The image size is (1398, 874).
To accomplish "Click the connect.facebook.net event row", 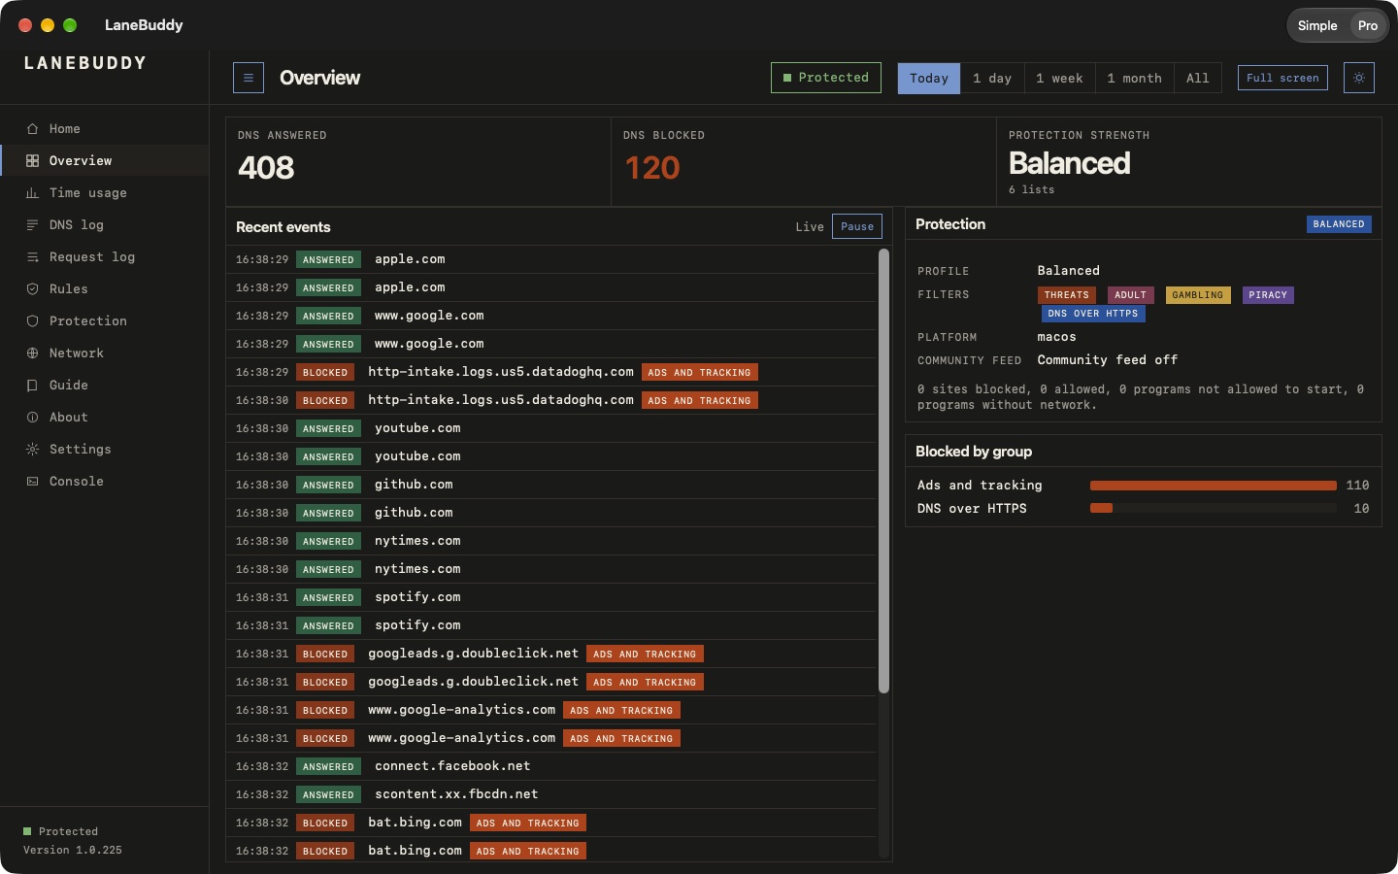I will (551, 766).
